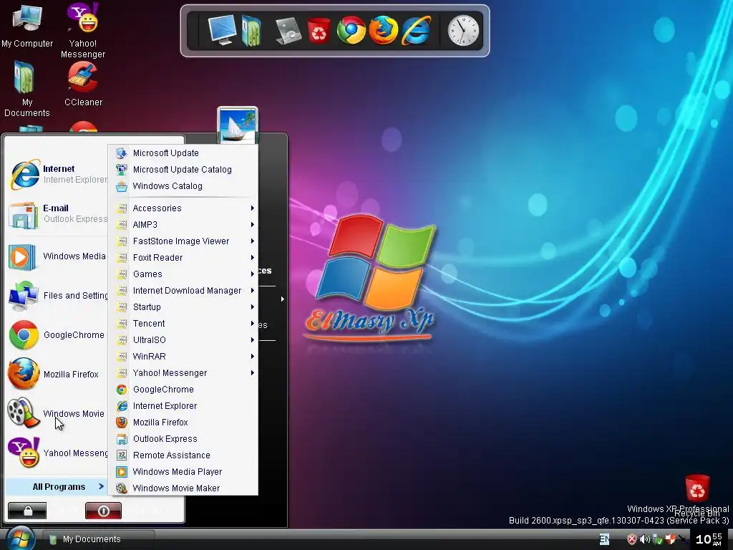Expand the Tencent submenu
This screenshot has height=550, width=733.
point(183,323)
